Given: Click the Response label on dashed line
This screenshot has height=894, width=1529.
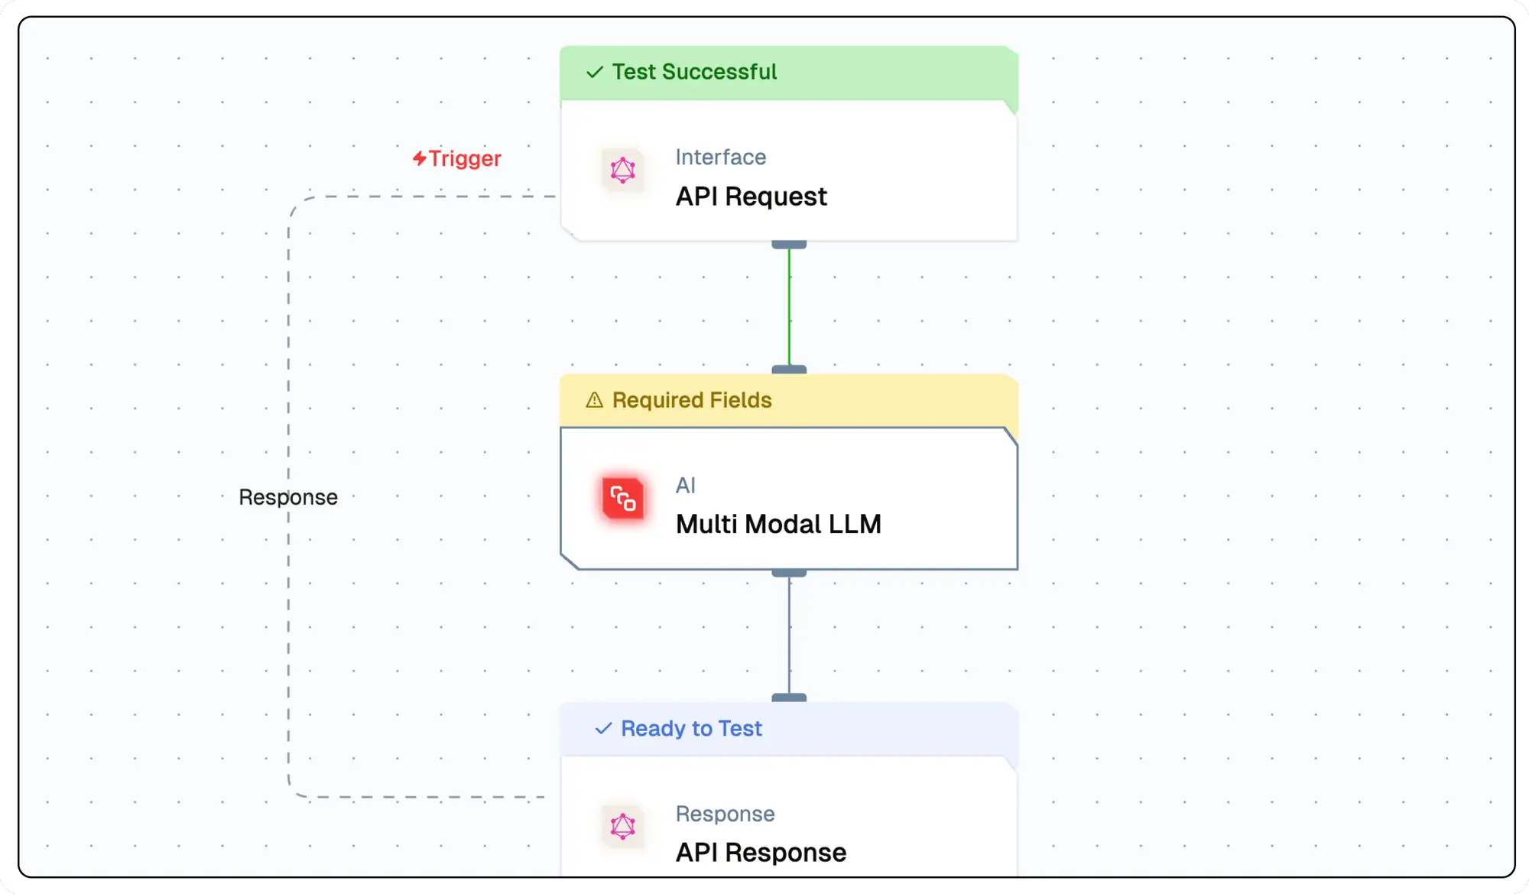Looking at the screenshot, I should [x=288, y=497].
